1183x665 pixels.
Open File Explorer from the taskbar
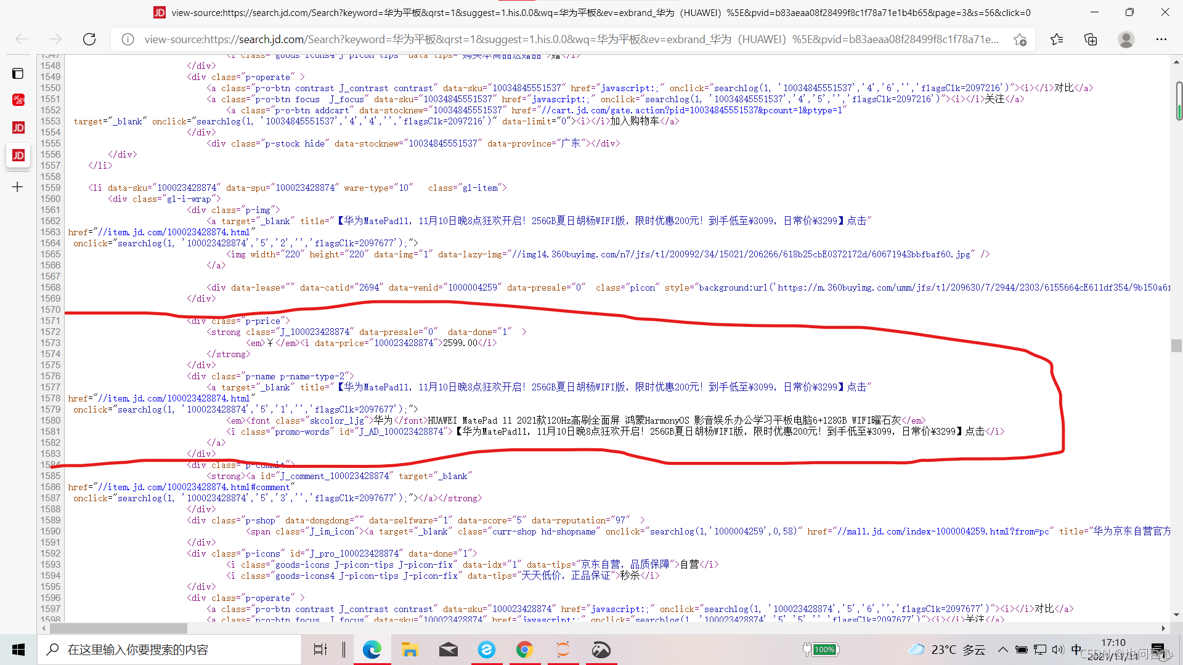click(x=410, y=650)
